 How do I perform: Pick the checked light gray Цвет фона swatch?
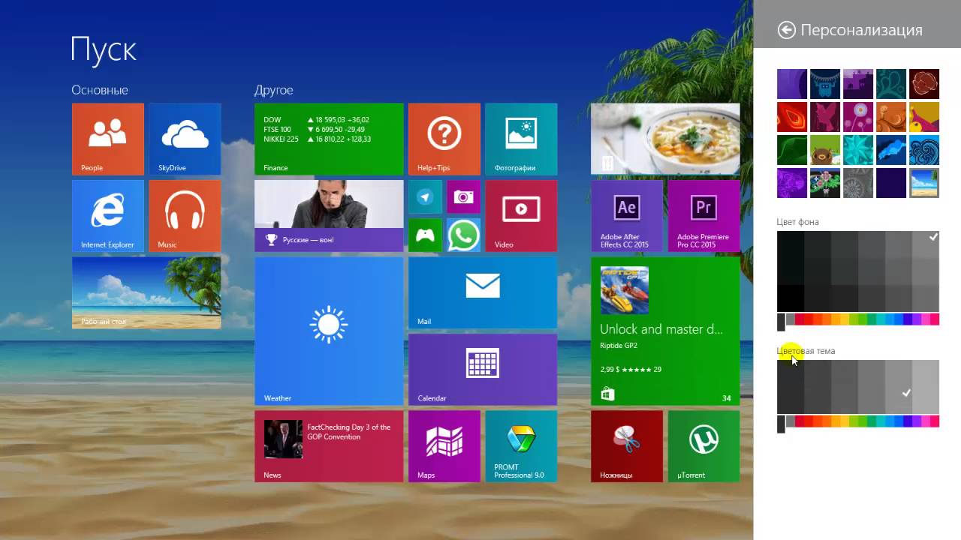point(926,244)
